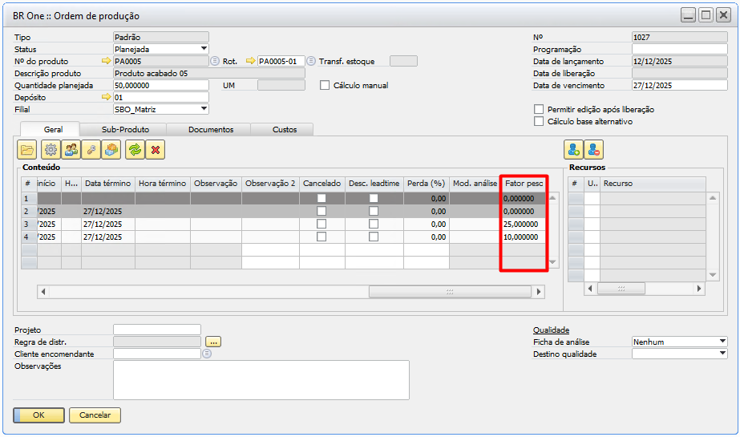740x437 pixels.
Task: Enable the Cálculo manual checkbox
Action: click(326, 85)
